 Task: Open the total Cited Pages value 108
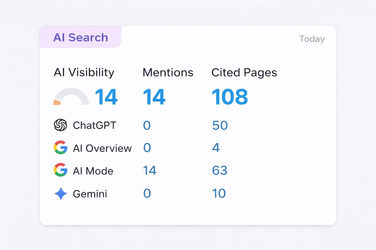click(230, 97)
